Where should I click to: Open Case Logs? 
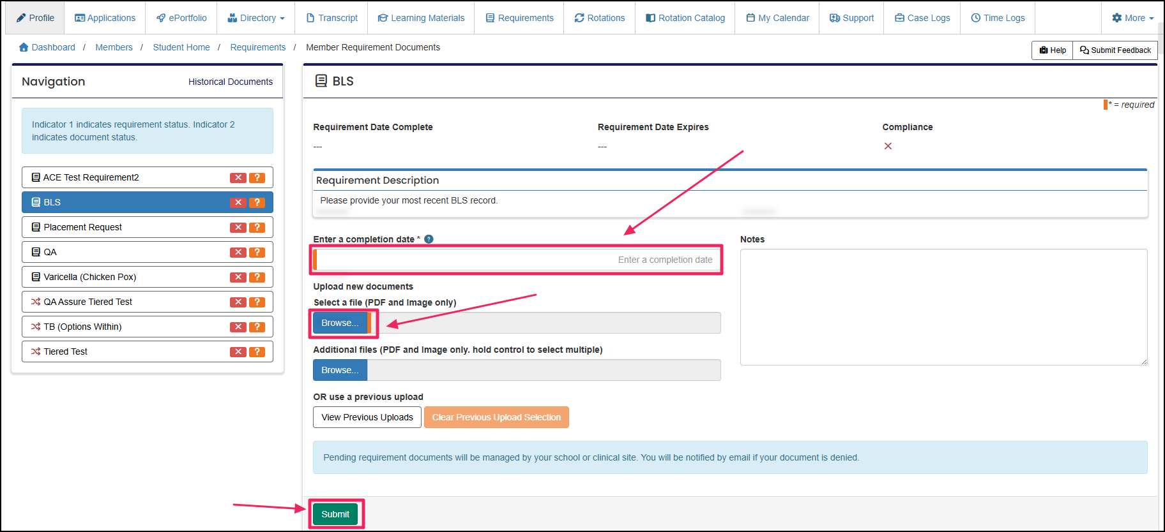point(922,18)
